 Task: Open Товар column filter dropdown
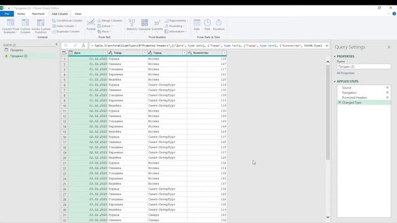(145, 53)
